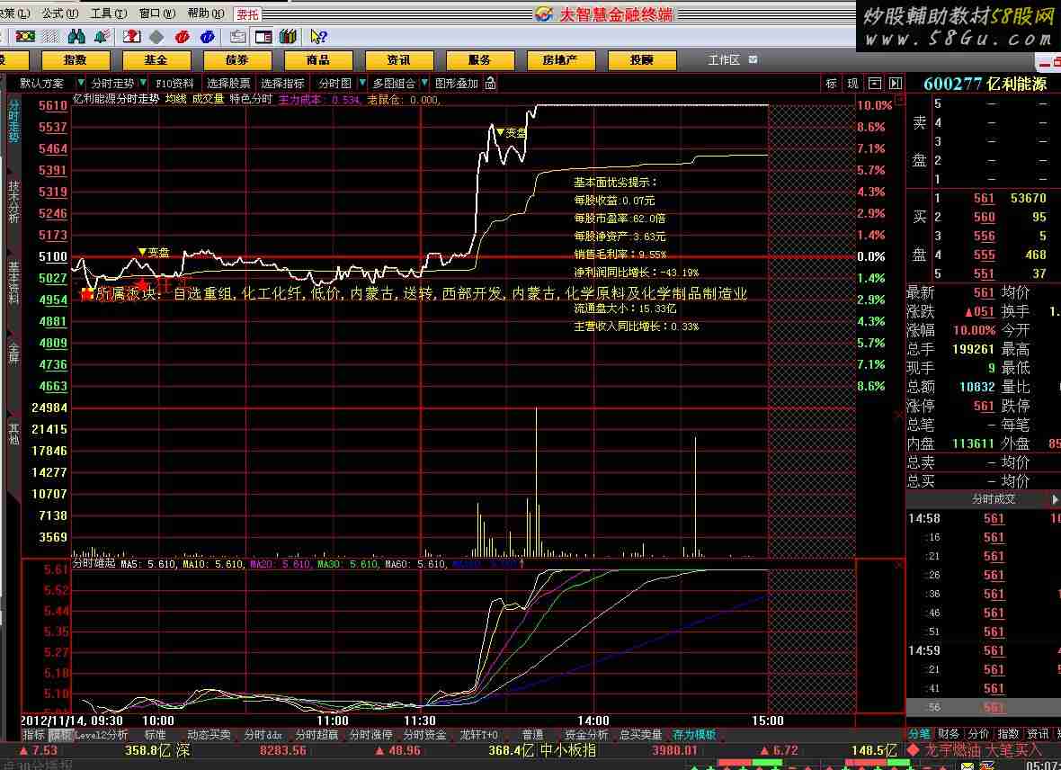Image resolution: width=1061 pixels, height=770 pixels.
Task: Open the 基金 category button
Action: 156,60
